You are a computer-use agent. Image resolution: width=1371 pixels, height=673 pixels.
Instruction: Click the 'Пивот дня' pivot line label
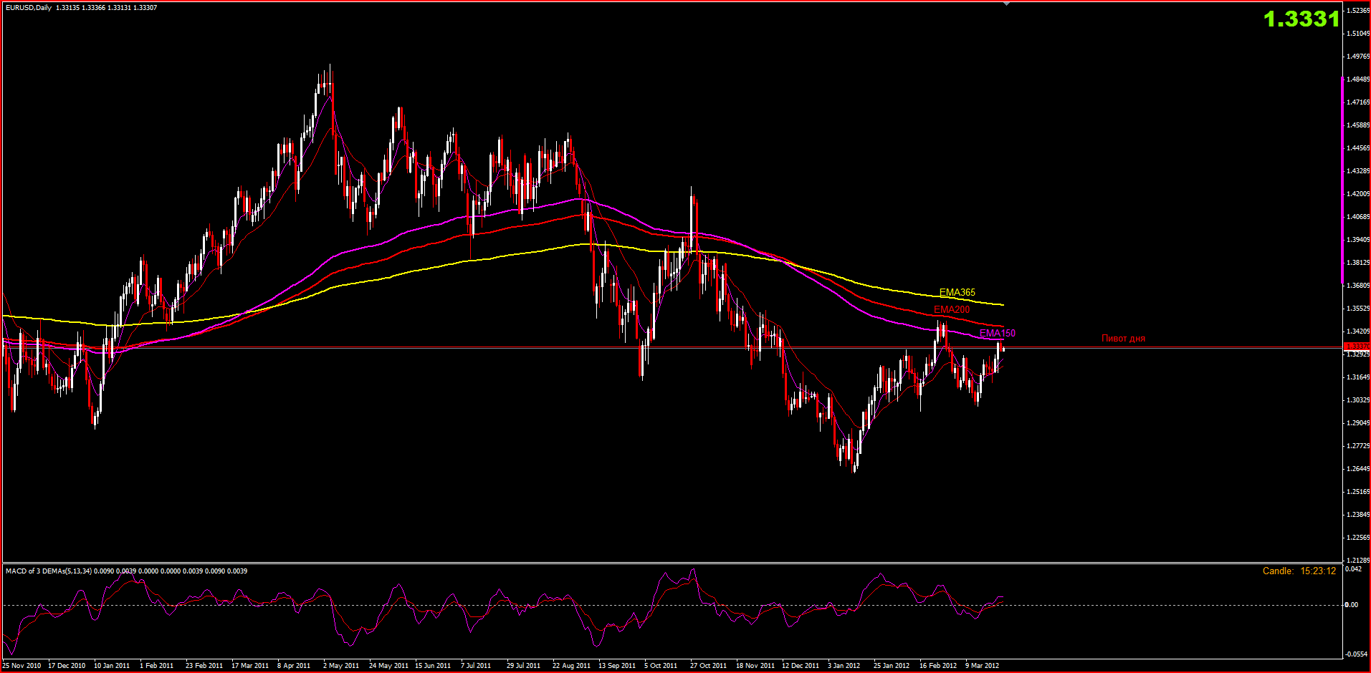point(1122,339)
